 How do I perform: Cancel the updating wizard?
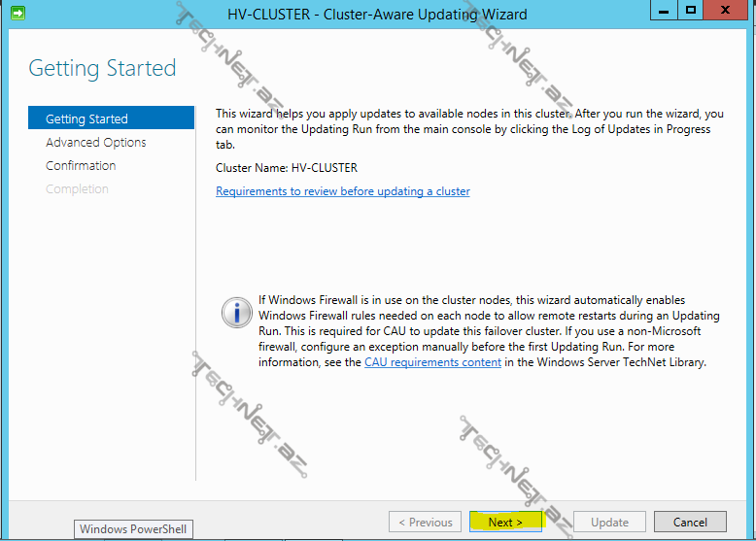[x=690, y=522]
